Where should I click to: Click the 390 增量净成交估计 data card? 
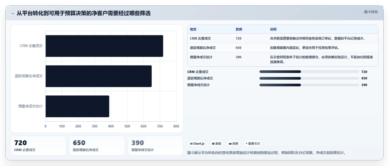click(x=156, y=145)
